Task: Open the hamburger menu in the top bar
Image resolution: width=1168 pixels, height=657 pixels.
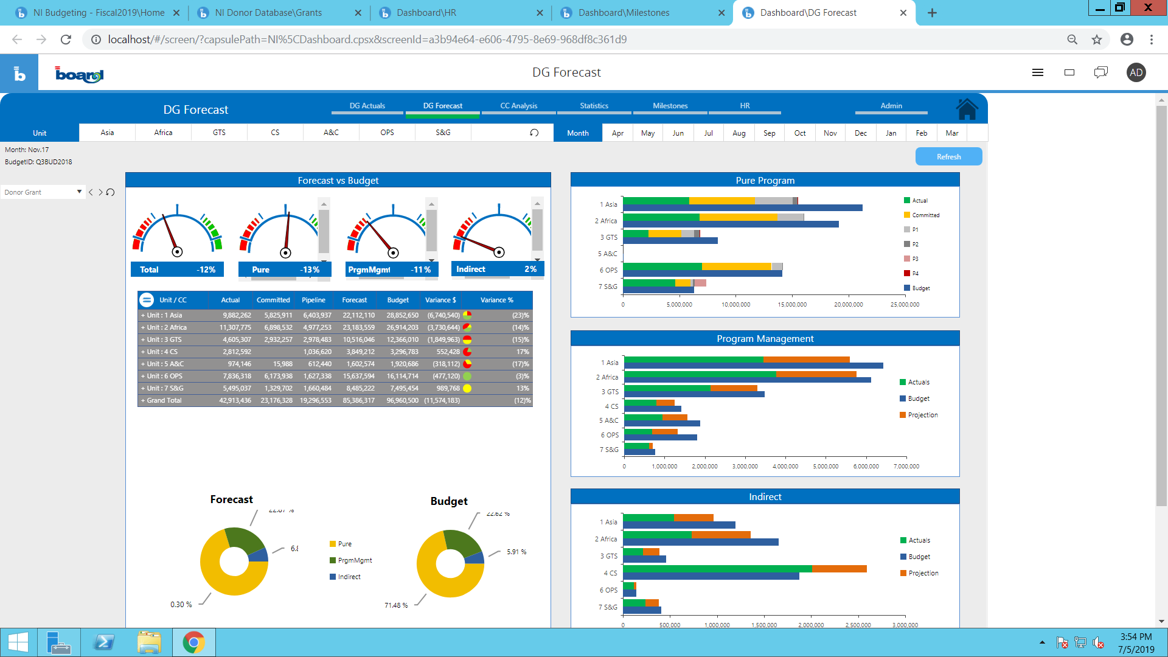Action: click(1038, 72)
